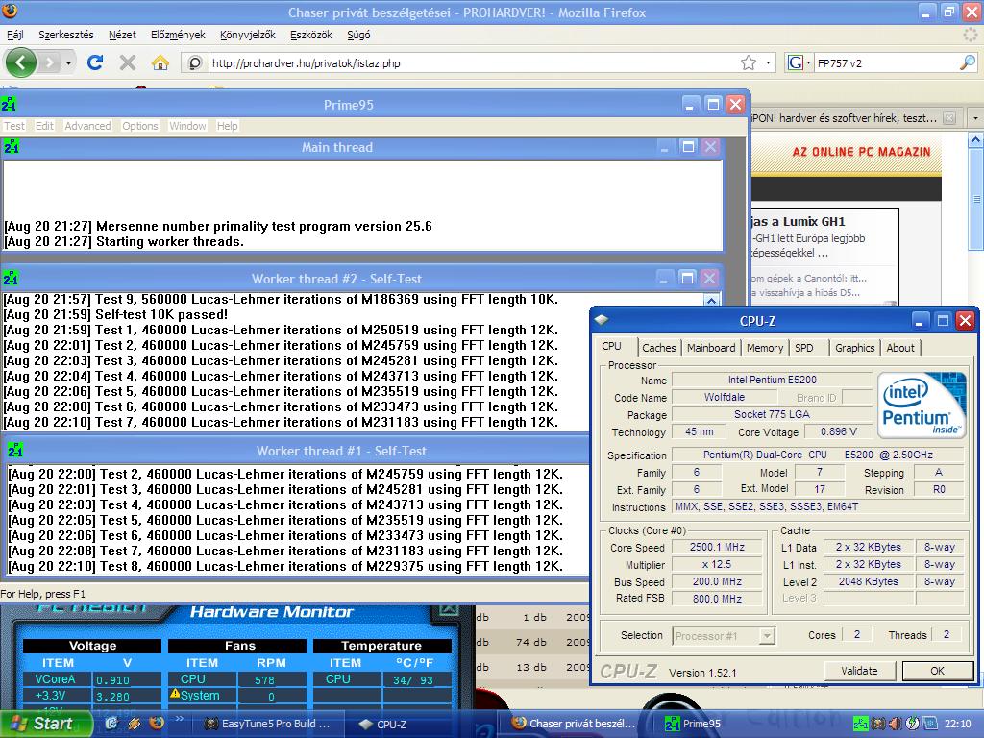Click Lumix GH1 article headline link

click(799, 222)
